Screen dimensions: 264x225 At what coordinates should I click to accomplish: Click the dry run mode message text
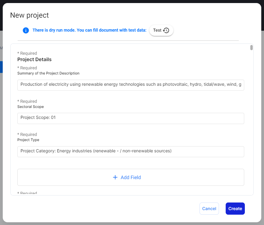89,30
